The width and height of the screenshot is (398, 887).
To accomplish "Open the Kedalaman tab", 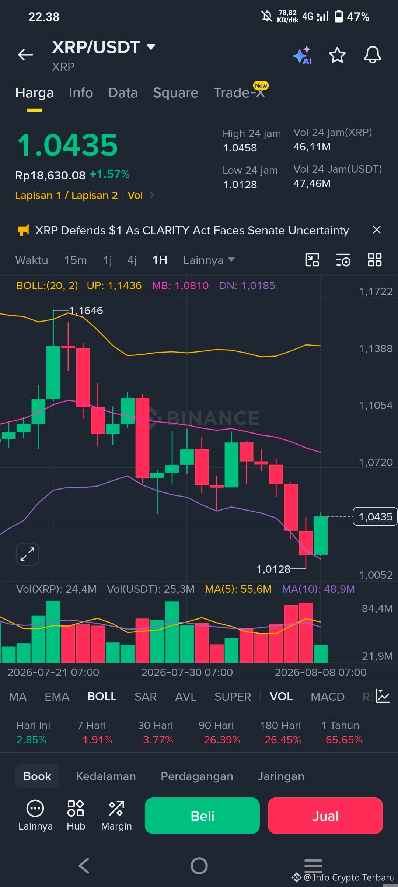I will 106,776.
